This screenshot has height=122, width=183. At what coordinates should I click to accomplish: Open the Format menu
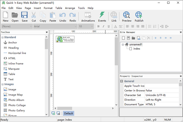click(x=48, y=8)
